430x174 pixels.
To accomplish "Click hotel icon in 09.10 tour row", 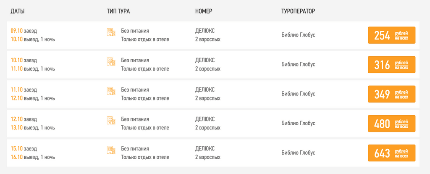I will 111,32.
